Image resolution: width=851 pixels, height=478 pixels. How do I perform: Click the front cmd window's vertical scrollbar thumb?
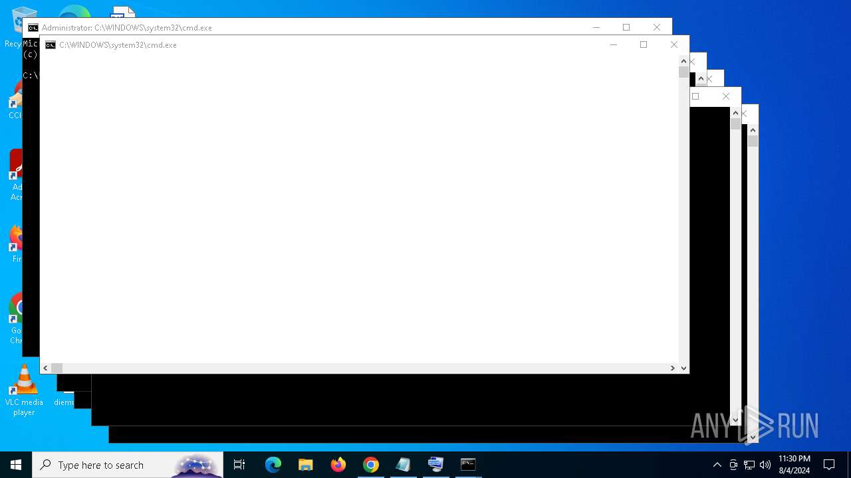[683, 72]
